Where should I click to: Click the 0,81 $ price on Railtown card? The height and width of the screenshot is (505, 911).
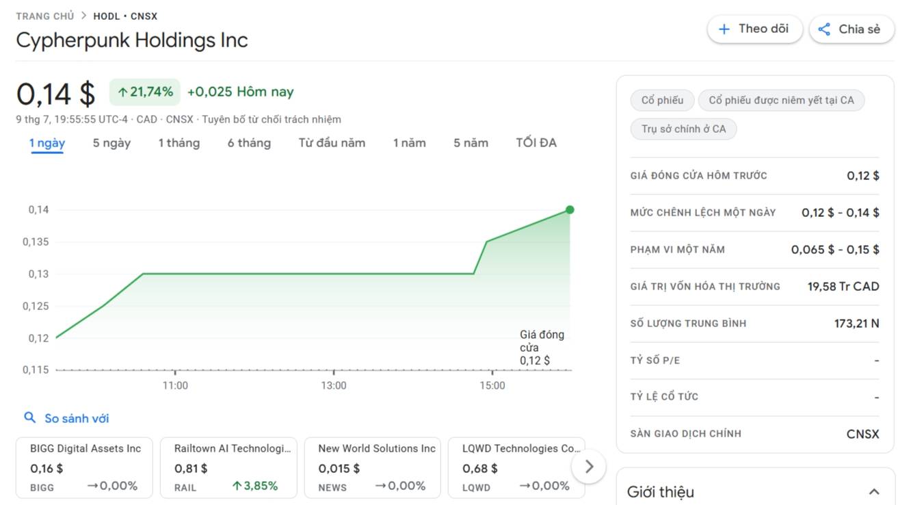(x=191, y=469)
